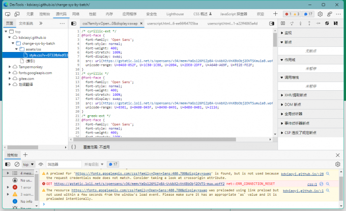
Task: Open the userscript.html...6-ee66f64705ba file tab
Action: tap(172, 23)
